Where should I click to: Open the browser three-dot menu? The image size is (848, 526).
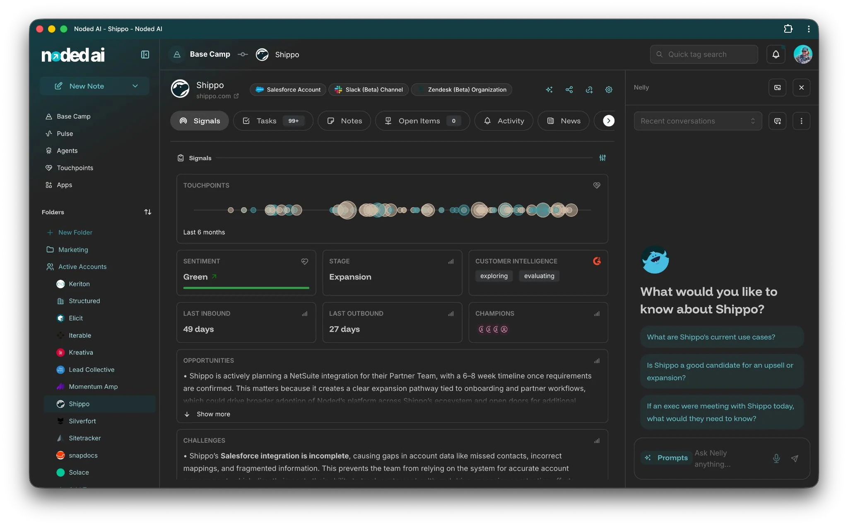[809, 29]
